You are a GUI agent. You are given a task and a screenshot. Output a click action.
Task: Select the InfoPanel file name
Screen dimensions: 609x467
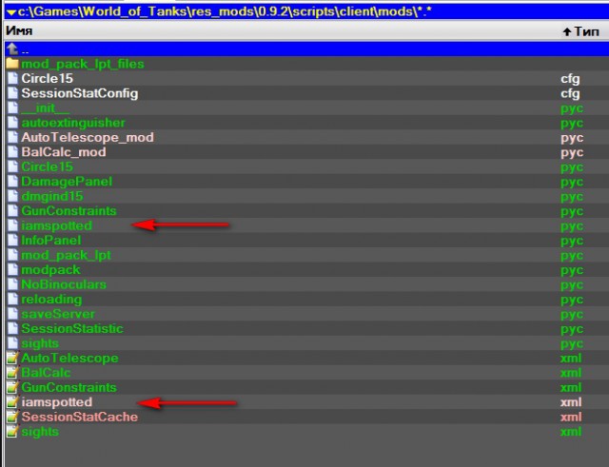click(51, 241)
